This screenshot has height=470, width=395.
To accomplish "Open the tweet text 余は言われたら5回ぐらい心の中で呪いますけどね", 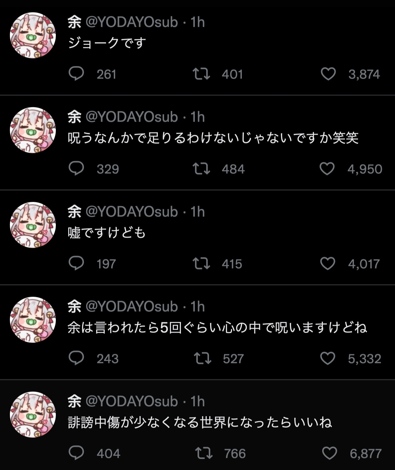I will pos(217,328).
